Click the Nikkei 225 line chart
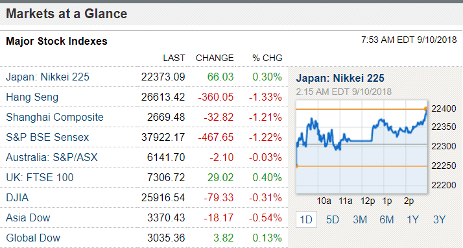This screenshot has width=463, height=248. click(x=361, y=147)
